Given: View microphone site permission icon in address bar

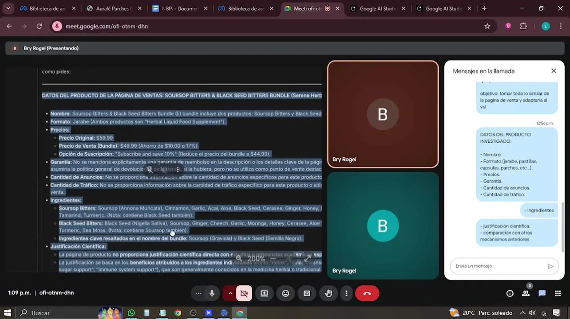Looking at the screenshot, I should tap(57, 26).
